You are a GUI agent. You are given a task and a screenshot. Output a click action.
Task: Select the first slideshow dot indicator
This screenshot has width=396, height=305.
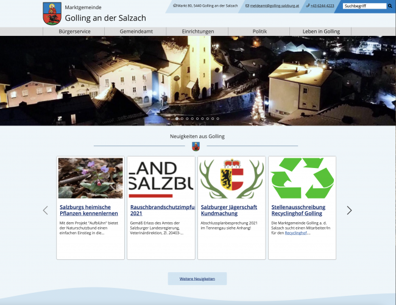(x=177, y=118)
